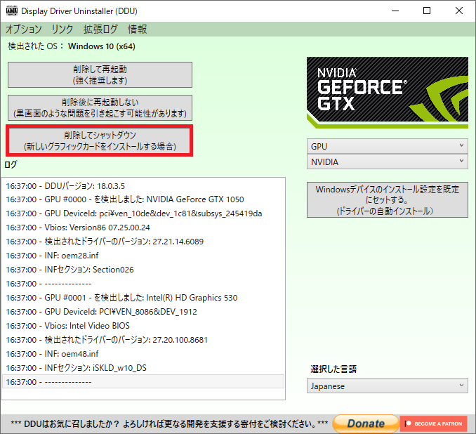Select log line DDUバージョン: 18.0.3.5
The width and height of the screenshot is (476, 434).
143,186
